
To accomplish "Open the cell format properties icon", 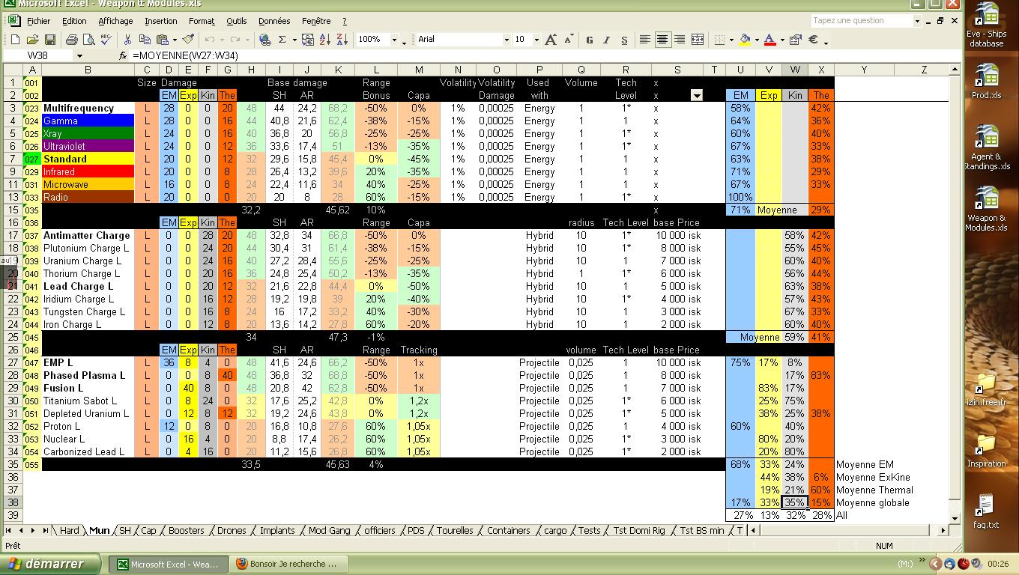I will pyautogui.click(x=795, y=40).
